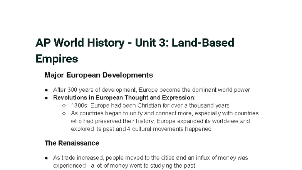Click the line 'explored its past and 4 cultural movements'
This screenshot has height=170, width=302.
tap(141, 129)
